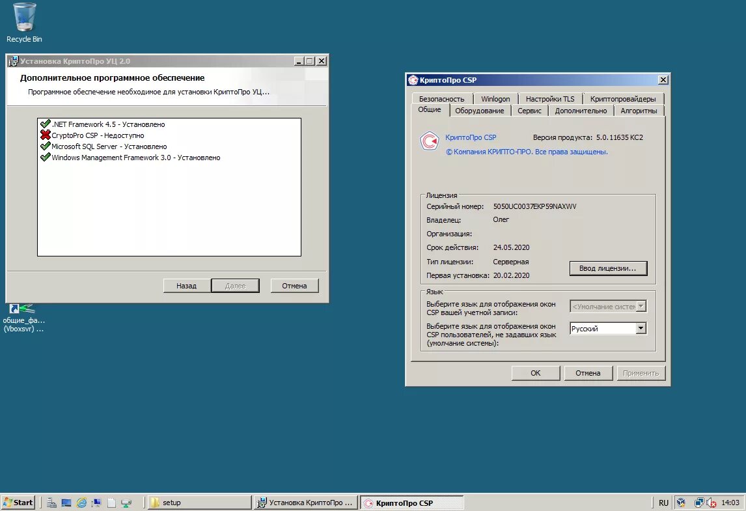Image resolution: width=746 pixels, height=511 pixels.
Task: Click the expiry date 24.05.2020
Action: 511,247
